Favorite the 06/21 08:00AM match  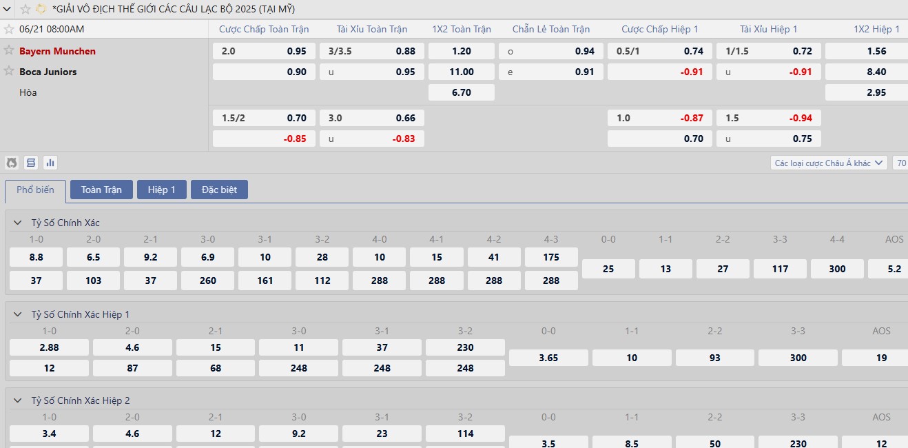tap(9, 29)
